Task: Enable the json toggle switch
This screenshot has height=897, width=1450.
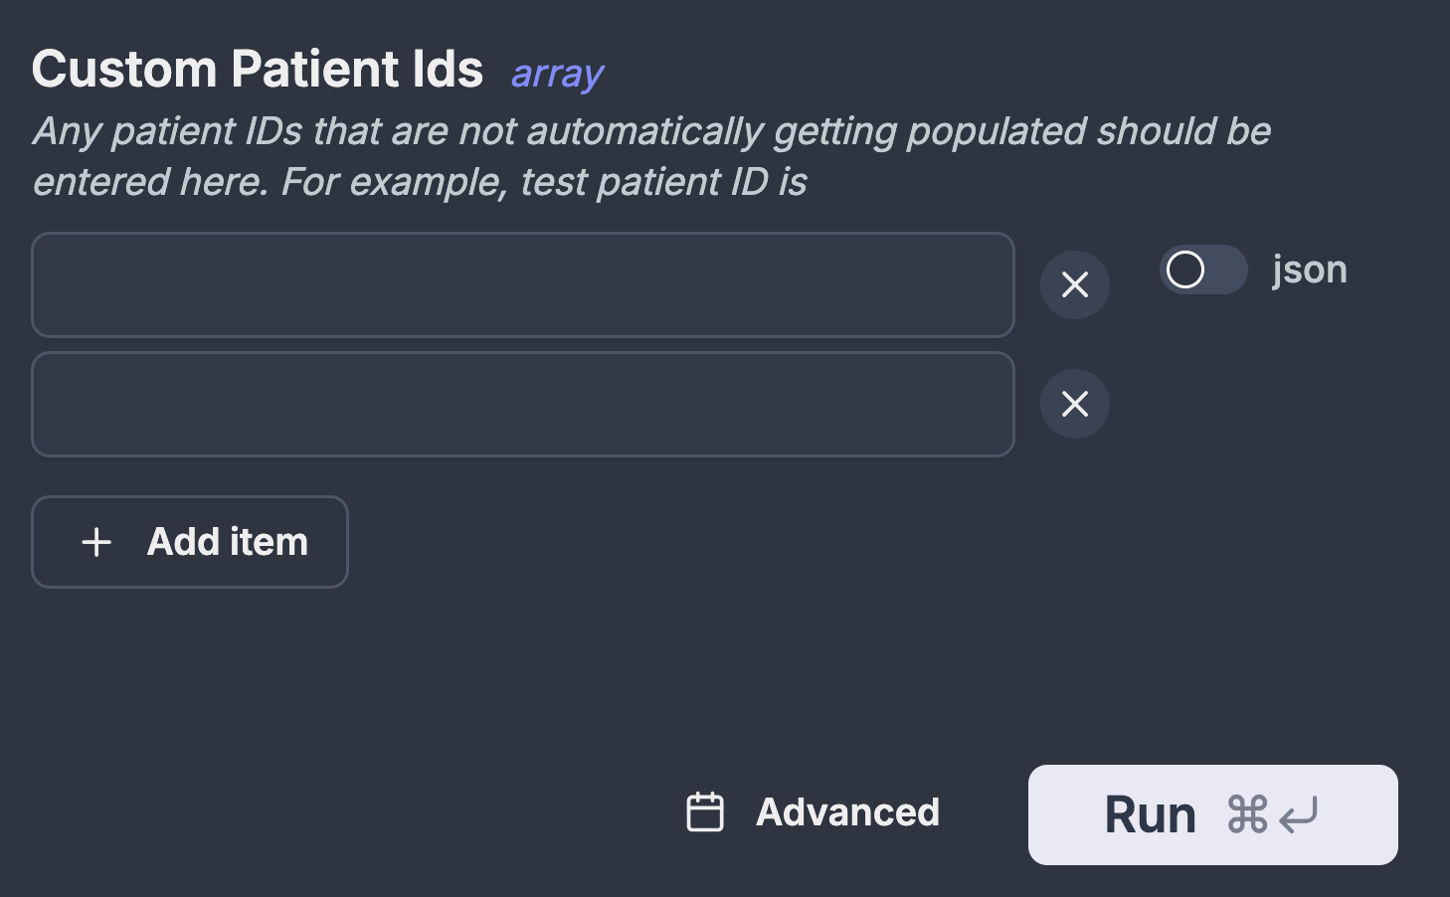Action: [x=1203, y=269]
